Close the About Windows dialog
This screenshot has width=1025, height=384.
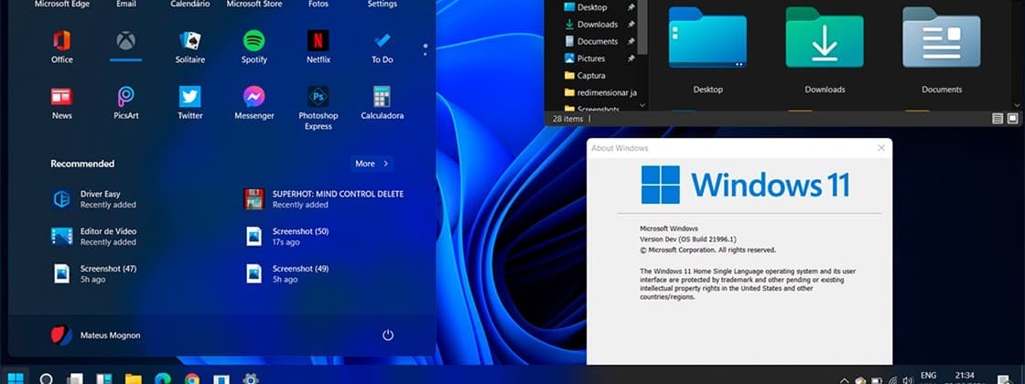coord(881,148)
